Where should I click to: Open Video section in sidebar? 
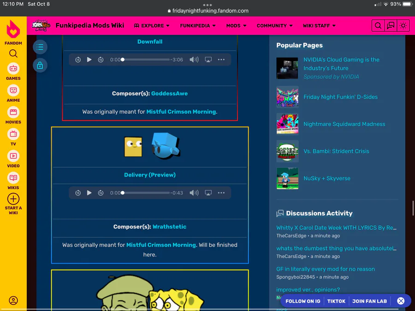coord(13,159)
